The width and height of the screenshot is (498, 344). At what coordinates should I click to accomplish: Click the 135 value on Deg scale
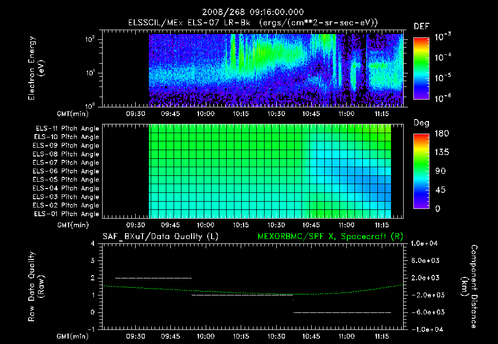tap(442, 152)
